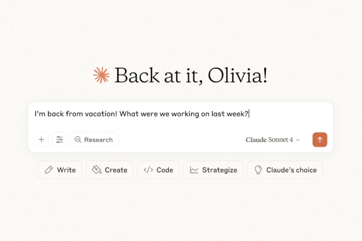Click the angle brackets icon beside Code

click(x=148, y=170)
